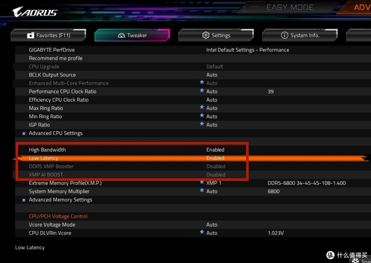
Task: Click the 1.023V Vcore reading
Action: point(276,233)
